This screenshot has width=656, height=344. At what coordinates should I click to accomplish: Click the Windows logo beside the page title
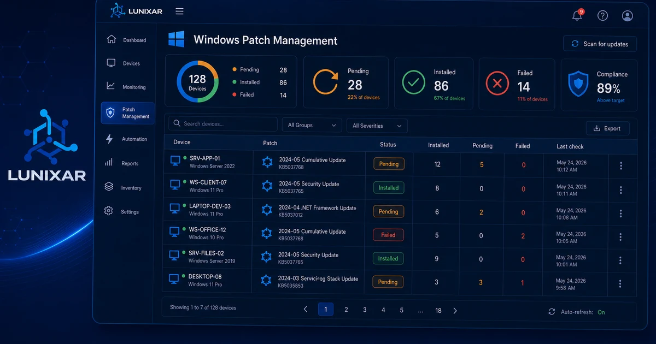[176, 39]
